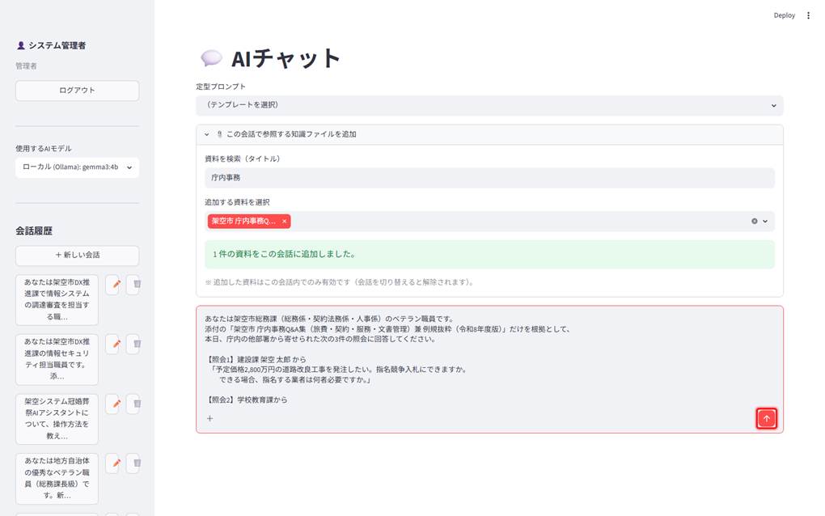Edit the second conversation about 情報セキュリティ

coord(116,344)
